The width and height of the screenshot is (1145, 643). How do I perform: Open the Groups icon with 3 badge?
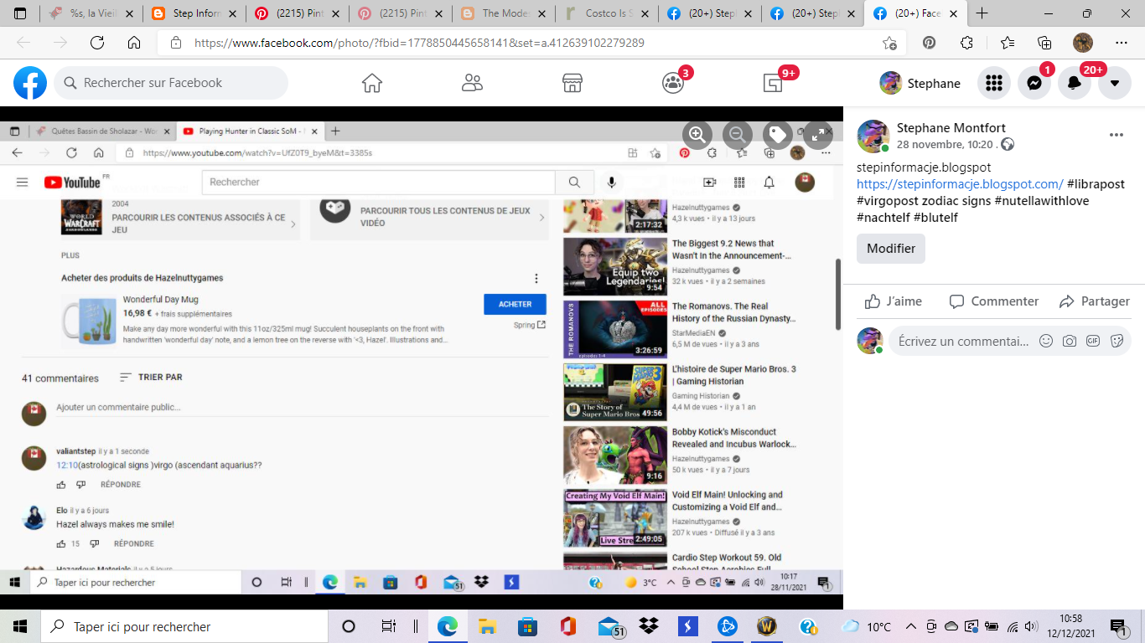(673, 83)
